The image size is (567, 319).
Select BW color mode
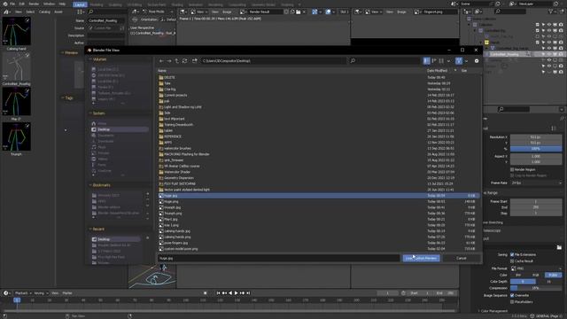[518, 275]
